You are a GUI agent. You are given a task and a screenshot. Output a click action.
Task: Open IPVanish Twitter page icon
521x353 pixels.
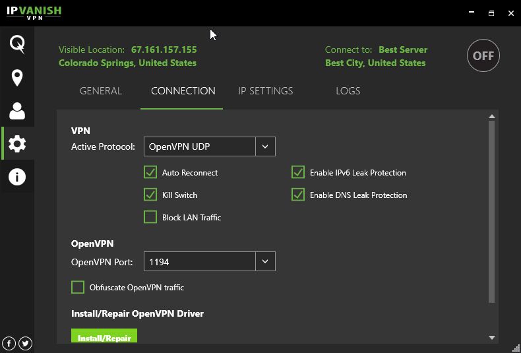click(26, 343)
